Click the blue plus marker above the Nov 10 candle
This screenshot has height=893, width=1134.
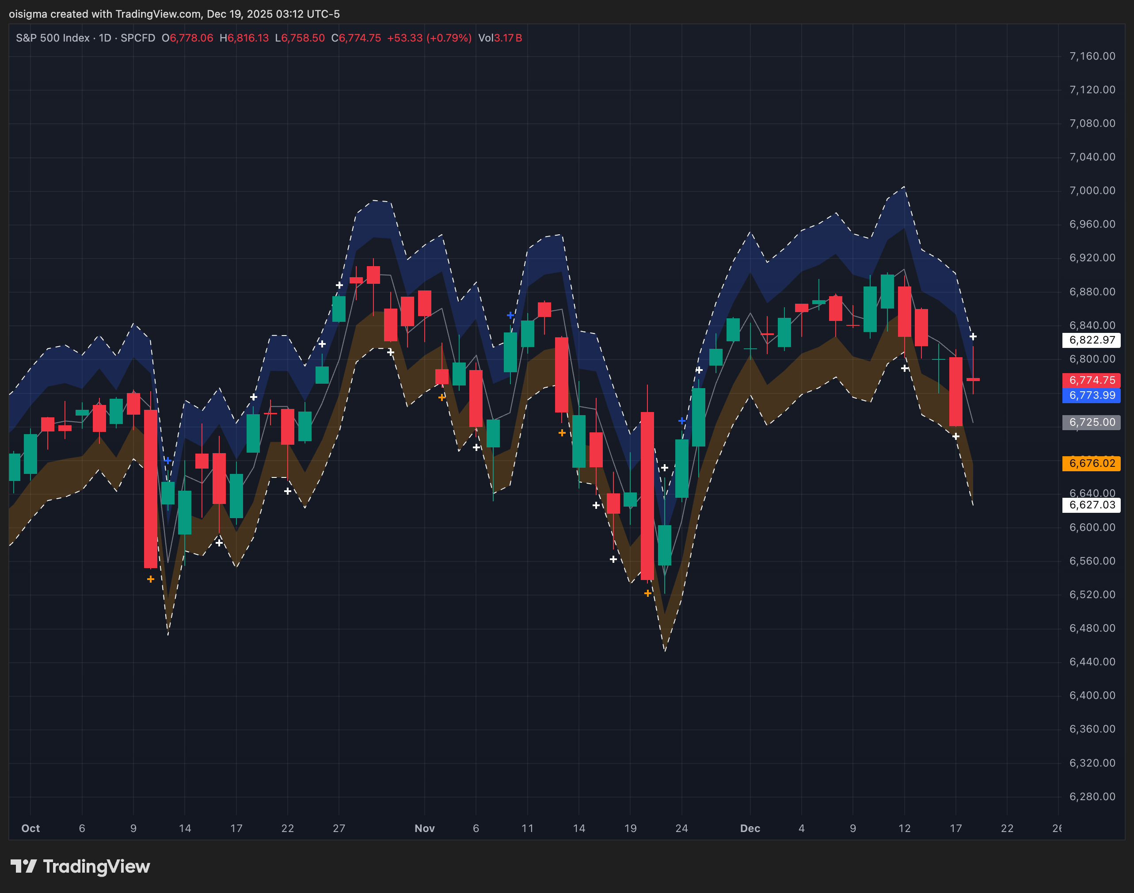pyautogui.click(x=510, y=315)
